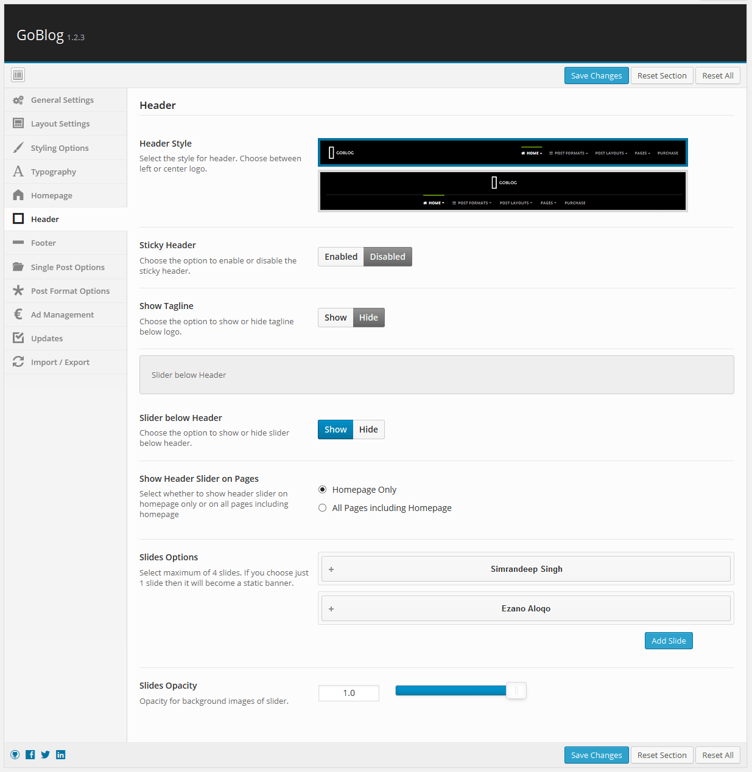Switch to Typography section
This screenshot has height=772, width=752.
tap(66, 172)
